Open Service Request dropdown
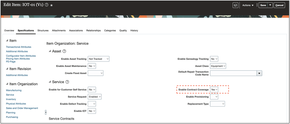Screen dimensions: 290x124 94,97
